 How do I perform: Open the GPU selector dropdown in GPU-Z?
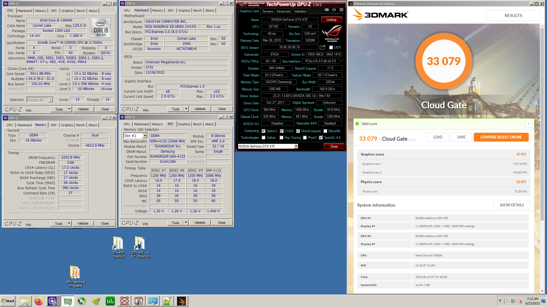tap(296, 146)
